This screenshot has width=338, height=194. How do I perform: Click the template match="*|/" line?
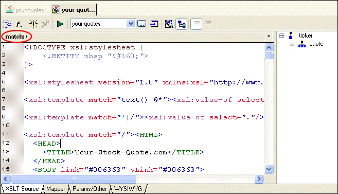(144, 117)
